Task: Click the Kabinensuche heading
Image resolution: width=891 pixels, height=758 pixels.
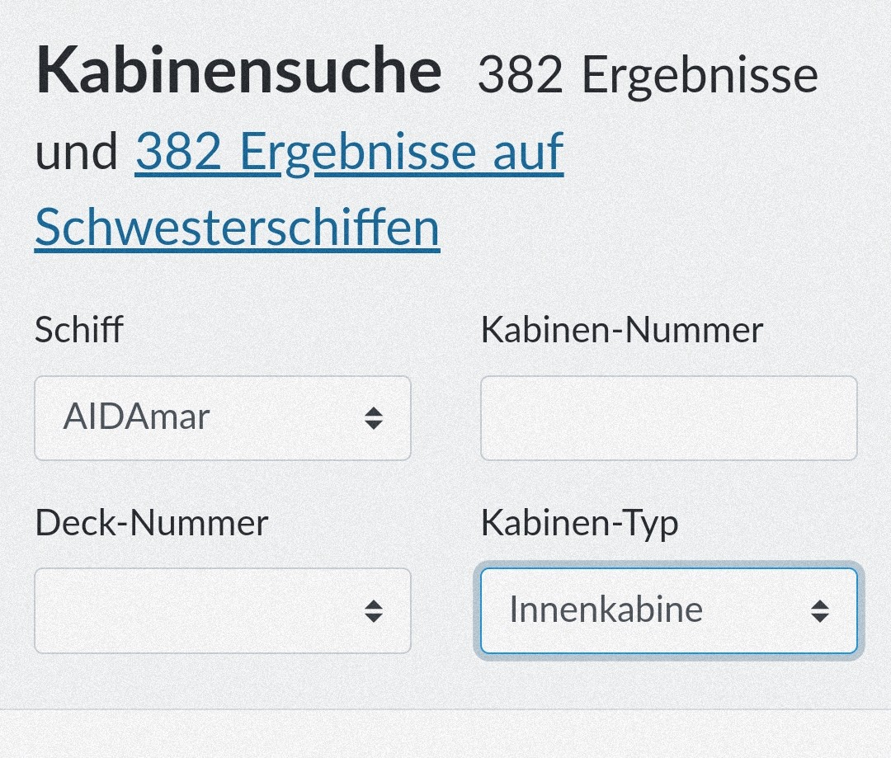Action: click(x=238, y=71)
